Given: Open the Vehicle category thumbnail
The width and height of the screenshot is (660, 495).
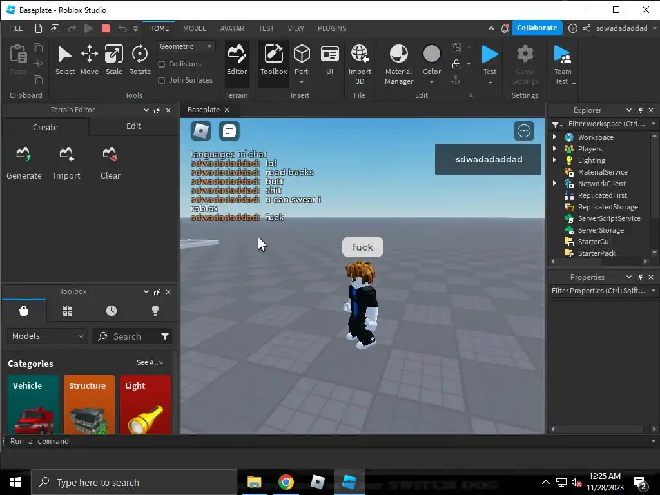Looking at the screenshot, I should coord(33,405).
